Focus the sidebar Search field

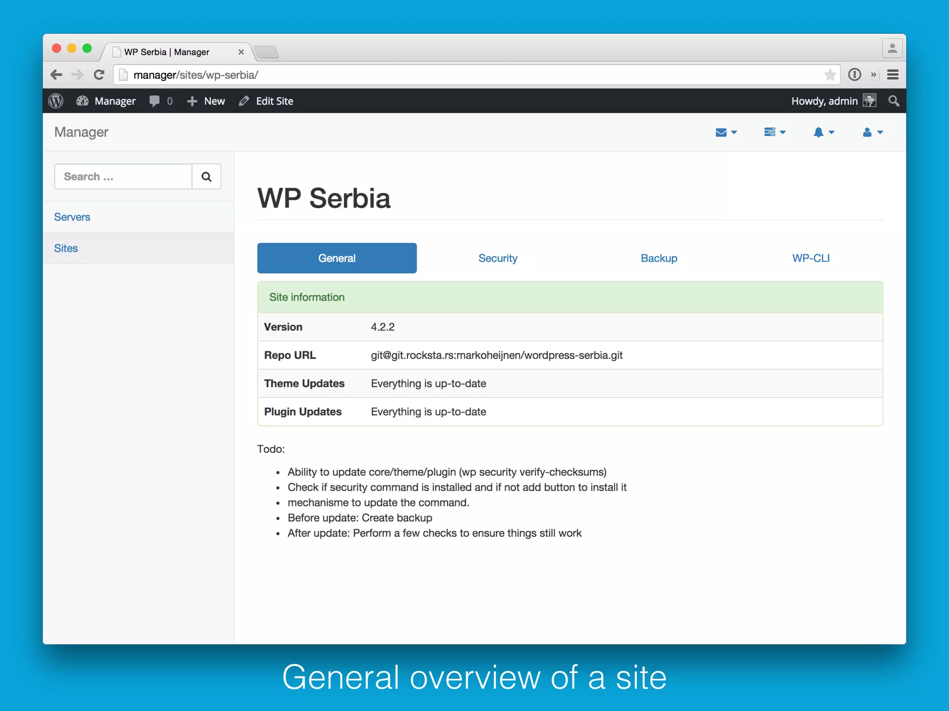(x=123, y=176)
